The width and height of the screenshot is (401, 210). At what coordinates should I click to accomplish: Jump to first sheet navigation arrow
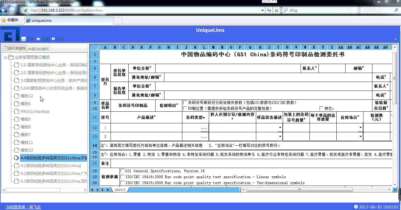(92, 190)
